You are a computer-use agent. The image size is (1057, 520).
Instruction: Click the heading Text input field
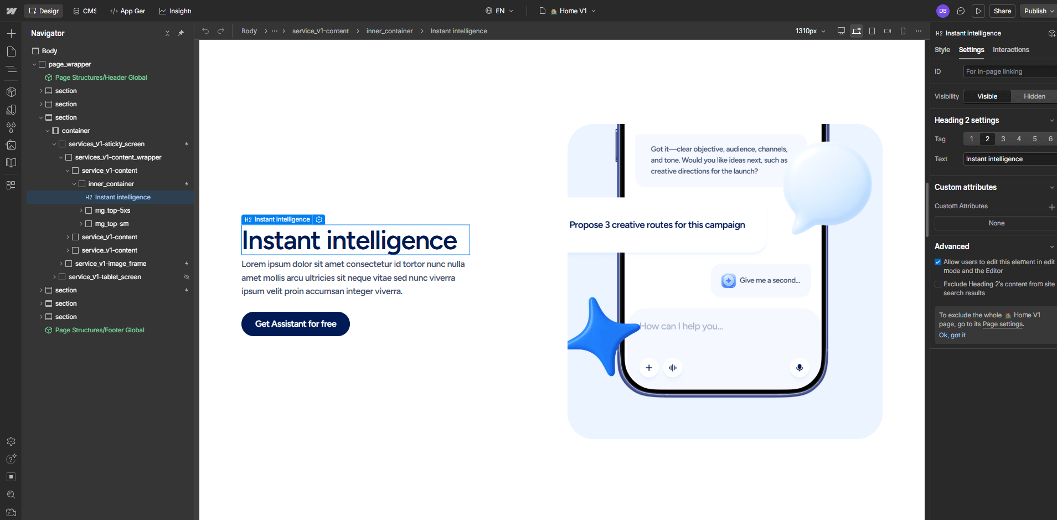1010,159
